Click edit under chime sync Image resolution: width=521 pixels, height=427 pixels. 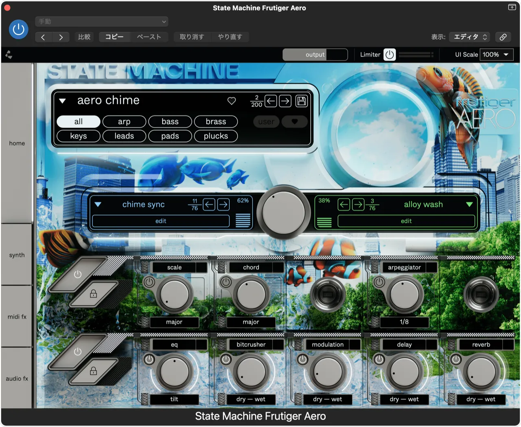pyautogui.click(x=161, y=221)
